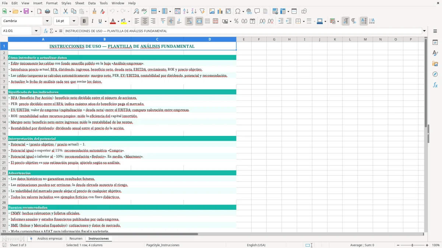Insert hyperlink globe icon
Screen dimensions: 442x248
(249, 11)
